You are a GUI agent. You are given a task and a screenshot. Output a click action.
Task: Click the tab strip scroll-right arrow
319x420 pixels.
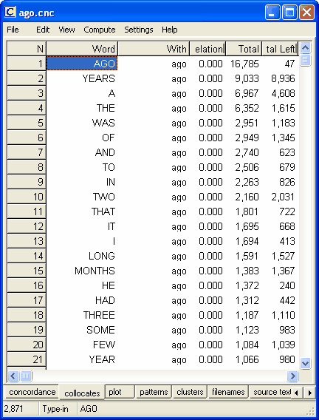[309, 393]
